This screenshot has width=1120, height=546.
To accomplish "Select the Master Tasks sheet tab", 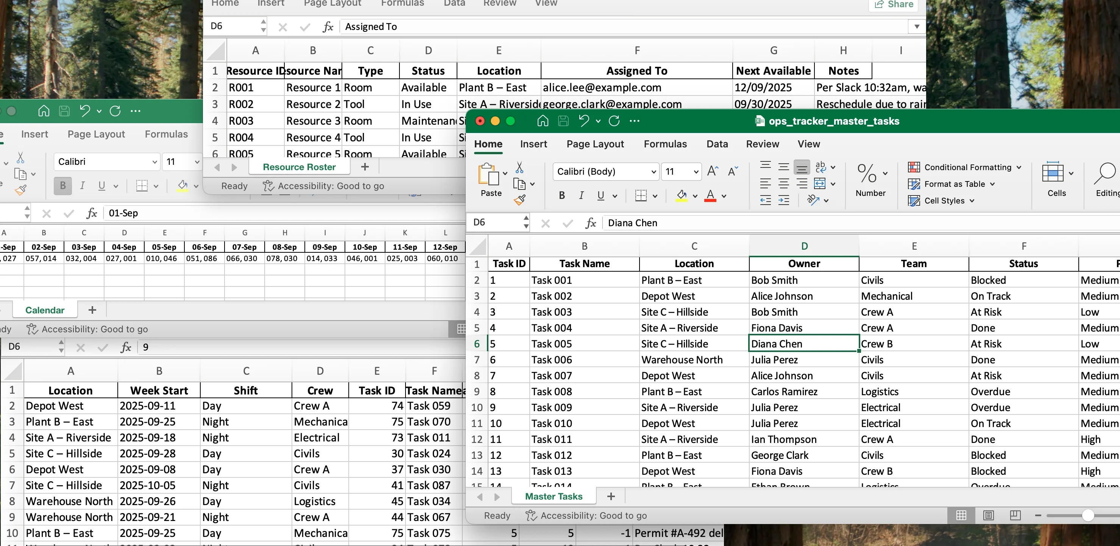I will (554, 496).
